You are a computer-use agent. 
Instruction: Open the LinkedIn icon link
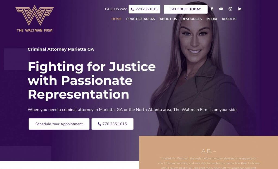239,9
